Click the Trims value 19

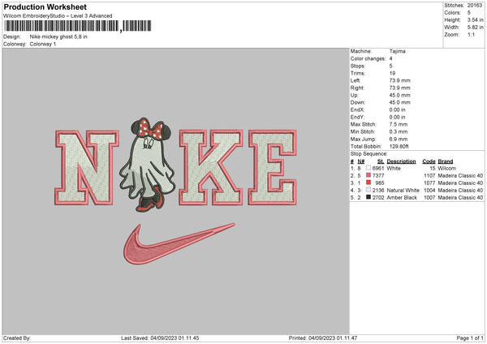392,73
